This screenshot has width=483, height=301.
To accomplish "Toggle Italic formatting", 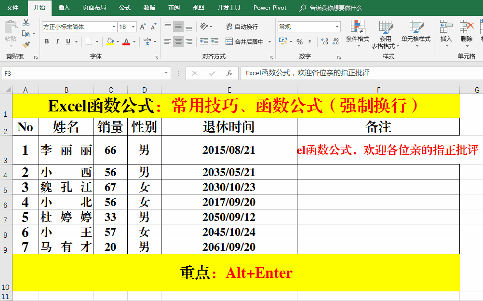I will pyautogui.click(x=57, y=42).
